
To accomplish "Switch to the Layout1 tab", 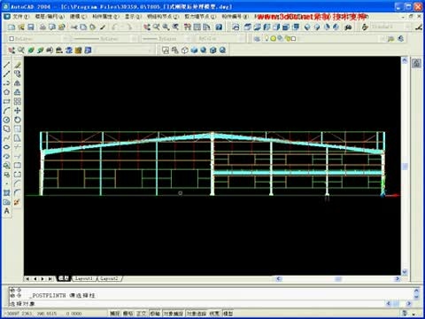I will coord(83,278).
